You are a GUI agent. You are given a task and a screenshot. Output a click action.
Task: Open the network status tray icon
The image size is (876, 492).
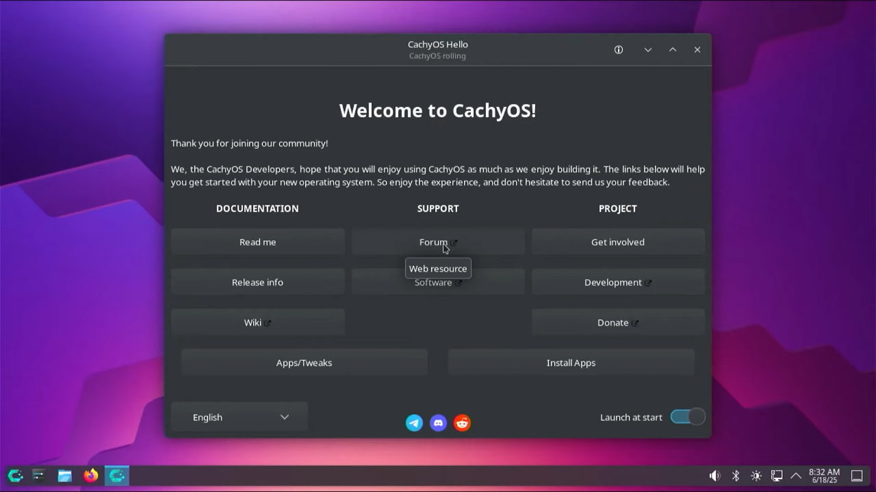pos(777,476)
